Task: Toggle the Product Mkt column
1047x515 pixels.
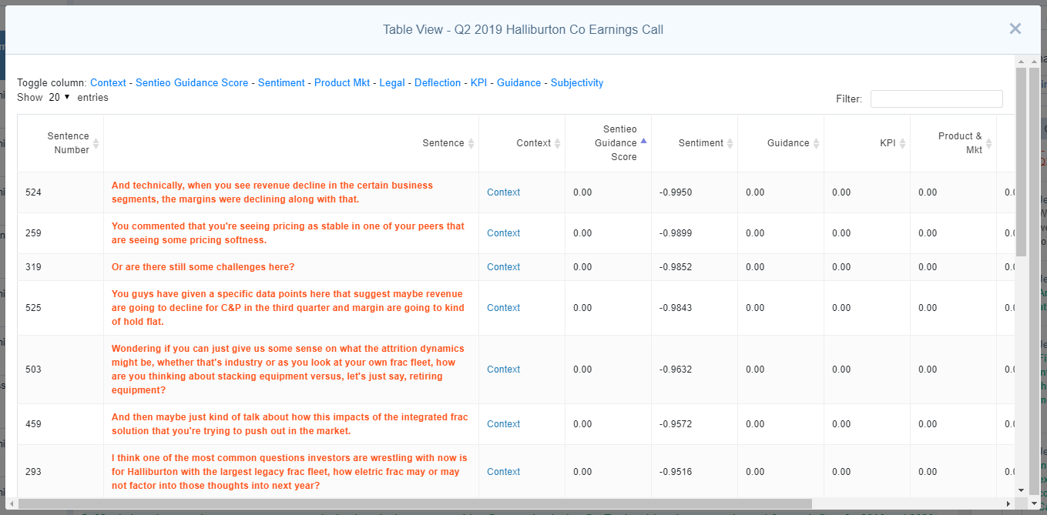Action: click(342, 83)
